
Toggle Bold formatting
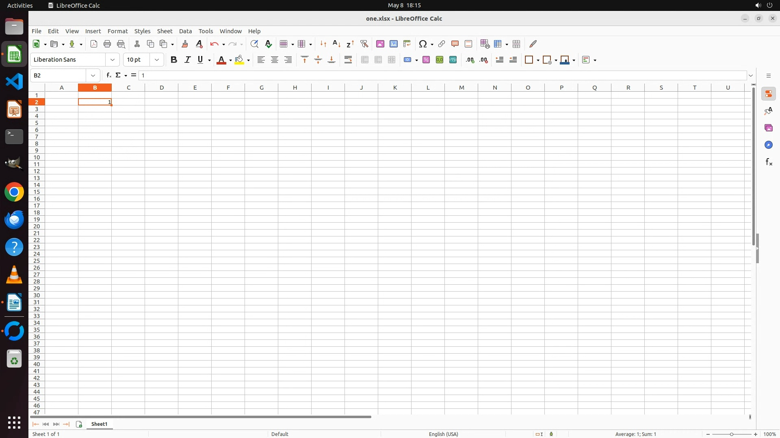coord(174,60)
